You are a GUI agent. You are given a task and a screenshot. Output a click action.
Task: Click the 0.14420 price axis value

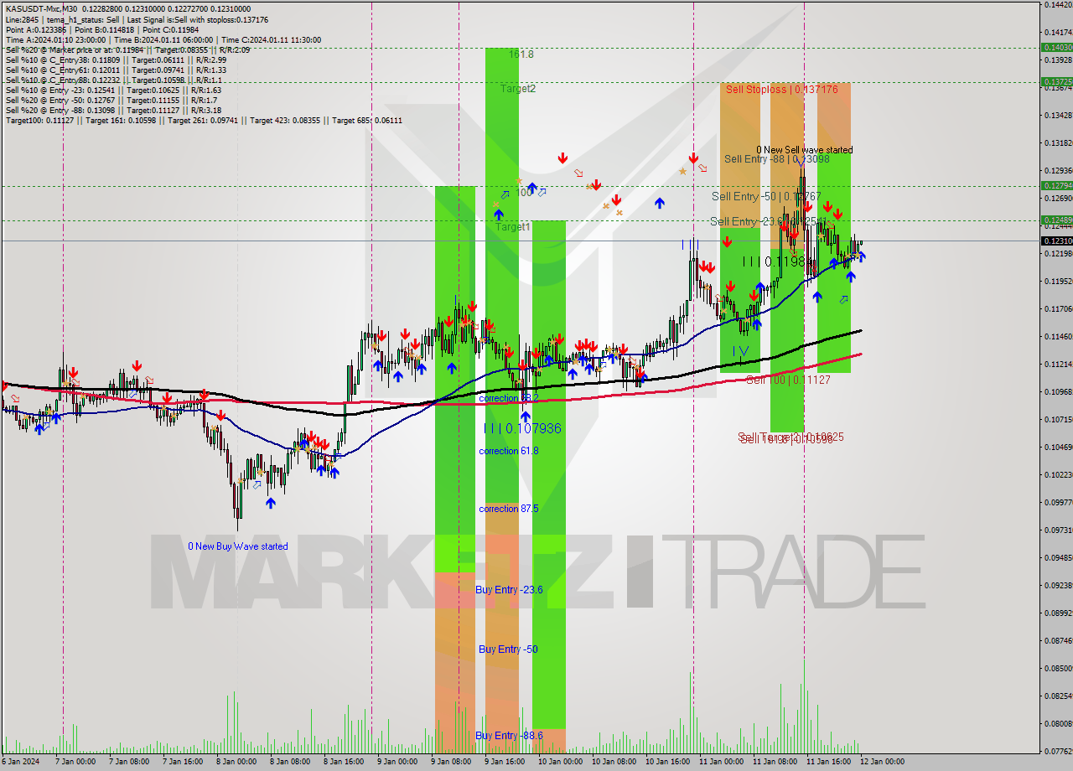click(x=1057, y=5)
